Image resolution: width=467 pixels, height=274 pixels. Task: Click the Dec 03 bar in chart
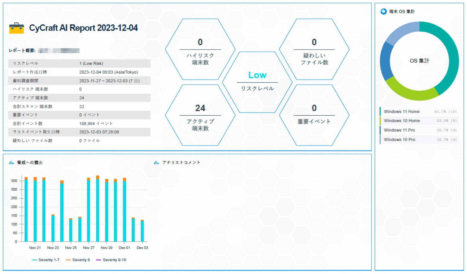click(142, 231)
